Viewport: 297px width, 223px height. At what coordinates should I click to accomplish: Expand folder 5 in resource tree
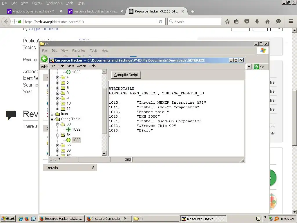[58, 83]
